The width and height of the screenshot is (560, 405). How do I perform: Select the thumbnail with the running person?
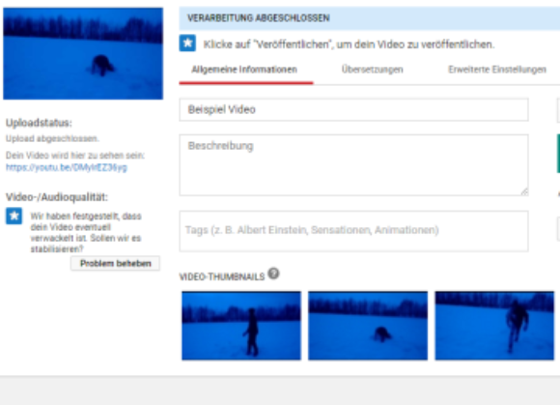(x=494, y=326)
